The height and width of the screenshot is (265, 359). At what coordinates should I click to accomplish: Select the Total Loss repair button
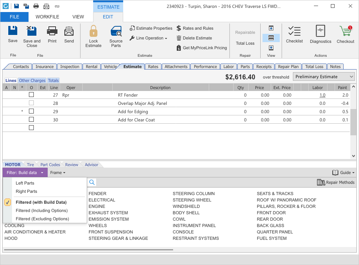[x=245, y=43]
